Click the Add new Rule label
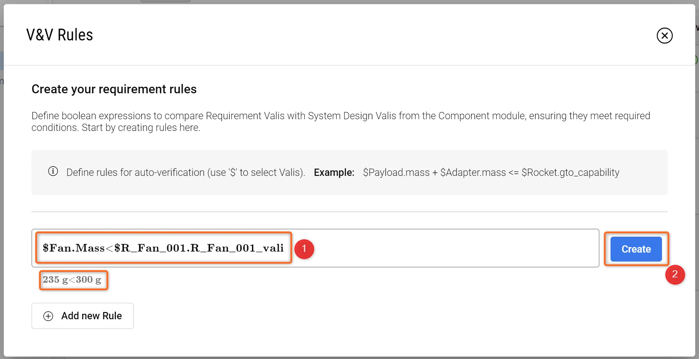This screenshot has height=359, width=699. tap(91, 316)
